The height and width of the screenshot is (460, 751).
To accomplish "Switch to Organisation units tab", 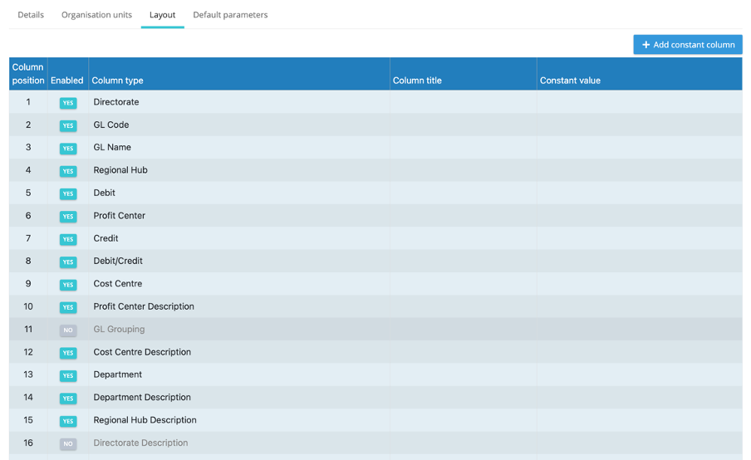I will [96, 15].
